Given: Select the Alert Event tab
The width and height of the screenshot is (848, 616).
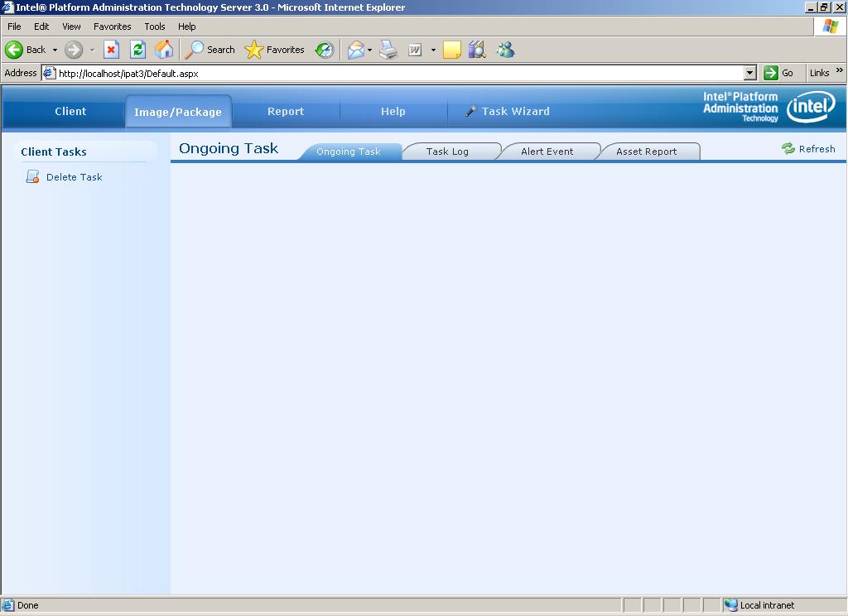Looking at the screenshot, I should (x=547, y=152).
